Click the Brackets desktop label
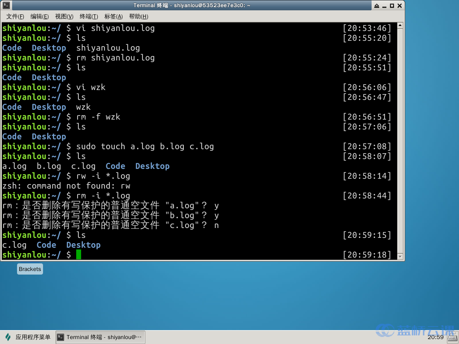 pos(30,269)
